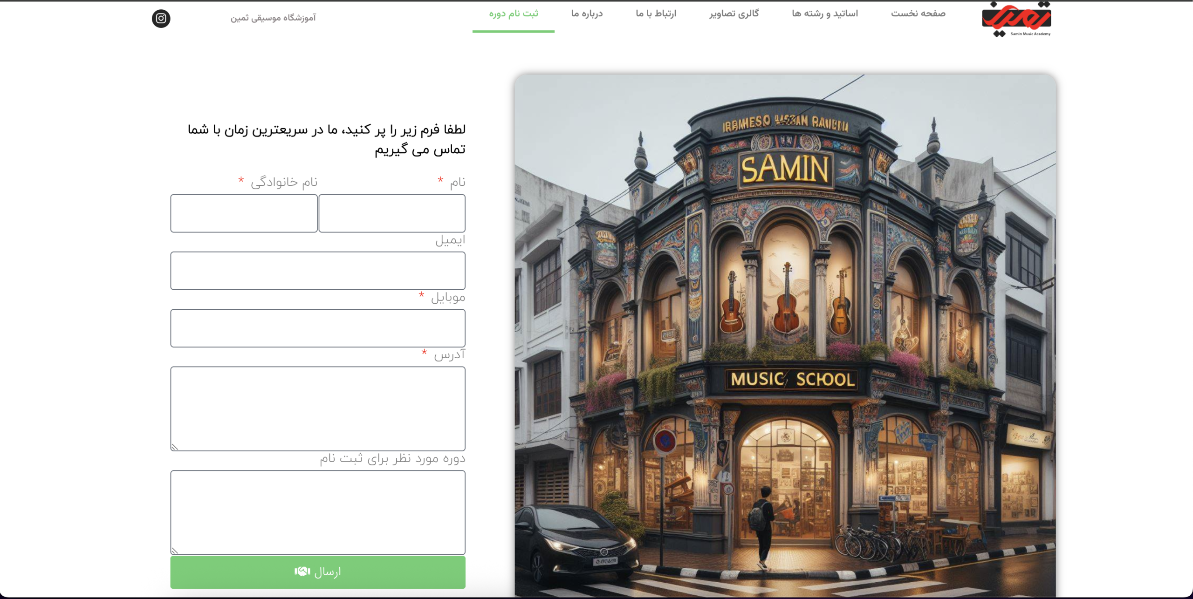Viewport: 1193px width, 599px height.
Task: Click the Samin Music School building image
Action: [785, 335]
